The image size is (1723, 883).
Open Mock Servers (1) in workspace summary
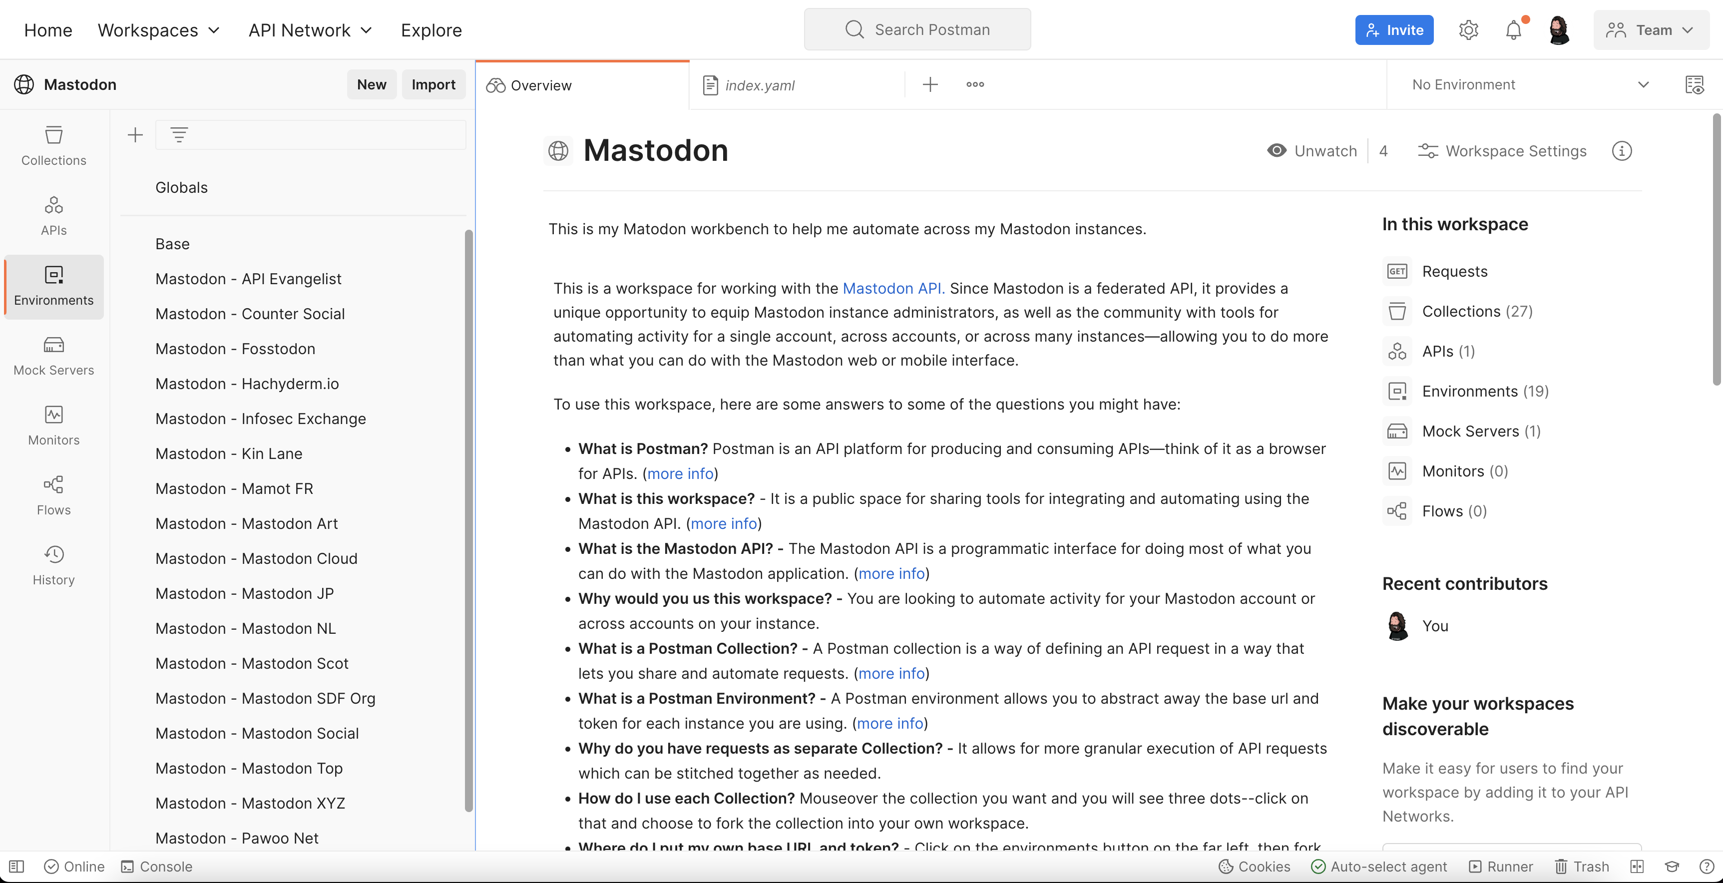point(1462,432)
